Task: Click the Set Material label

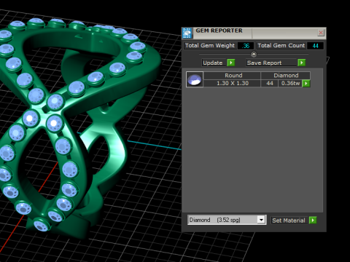Action: (x=289, y=221)
